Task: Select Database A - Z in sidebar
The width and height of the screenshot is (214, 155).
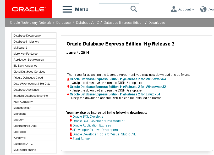Action: pos(34,144)
